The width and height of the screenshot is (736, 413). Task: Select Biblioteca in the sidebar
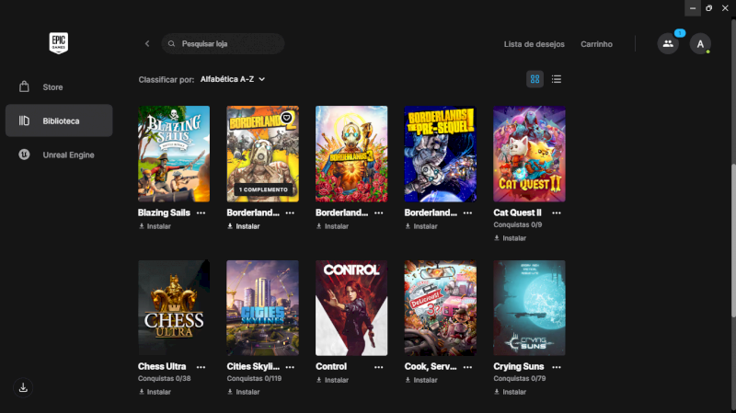pos(59,120)
